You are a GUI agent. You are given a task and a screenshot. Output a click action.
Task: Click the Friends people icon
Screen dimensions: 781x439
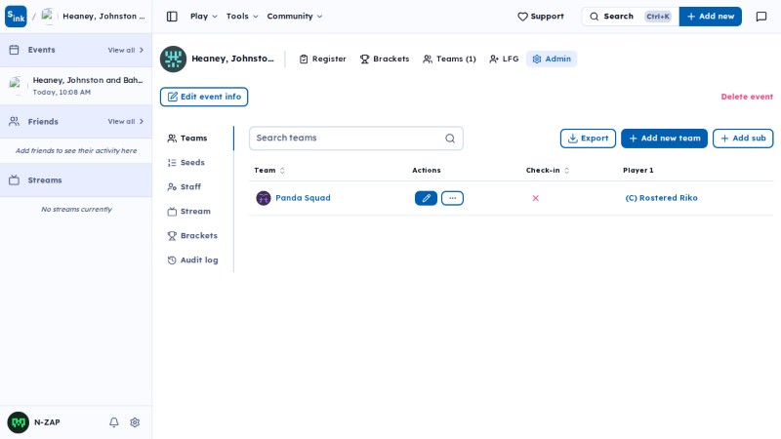pyautogui.click(x=14, y=121)
